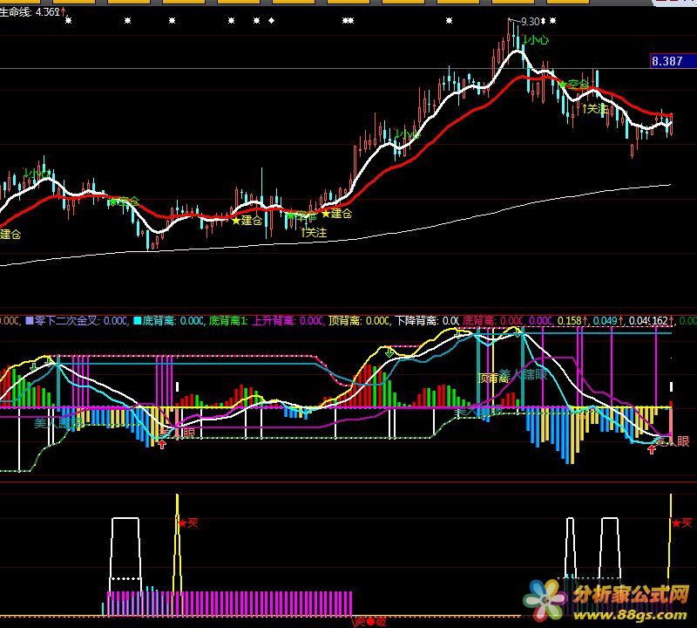The height and width of the screenshot is (628, 697).
Task: Click the www.88gs.com website address
Action: point(631,615)
